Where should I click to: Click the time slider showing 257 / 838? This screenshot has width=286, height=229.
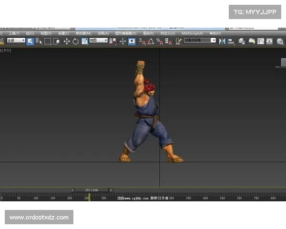point(92,190)
